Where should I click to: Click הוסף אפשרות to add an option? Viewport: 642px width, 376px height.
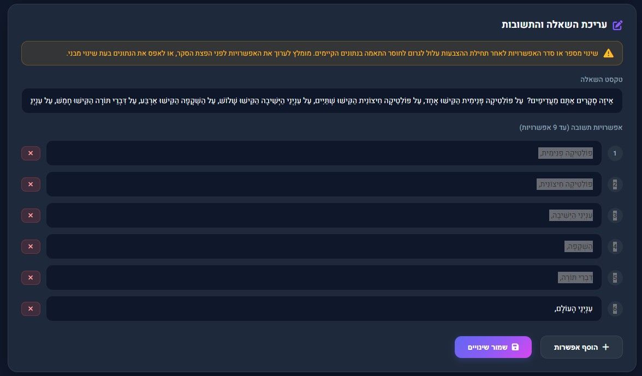pyautogui.click(x=581, y=347)
